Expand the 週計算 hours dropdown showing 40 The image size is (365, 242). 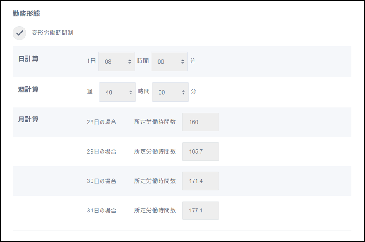[x=117, y=92]
